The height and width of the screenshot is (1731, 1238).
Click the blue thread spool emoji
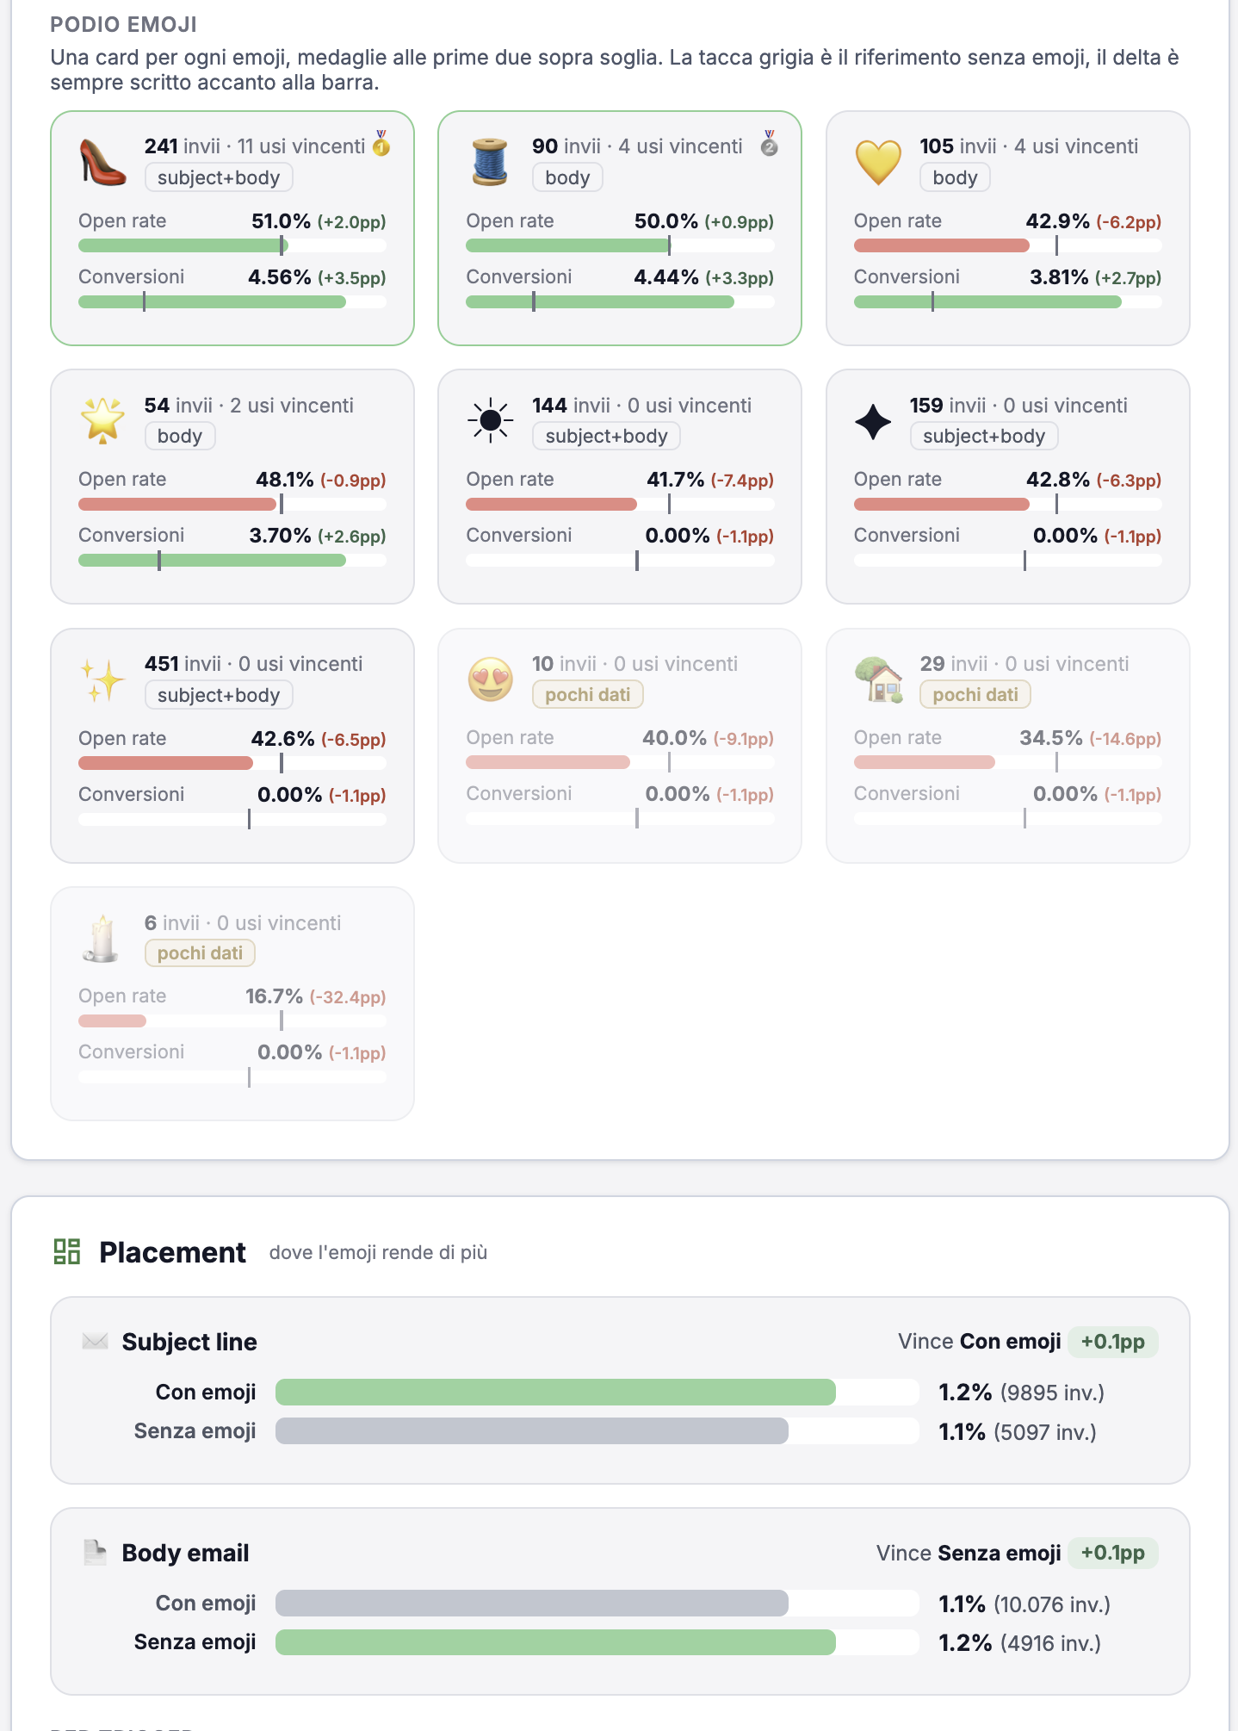490,162
